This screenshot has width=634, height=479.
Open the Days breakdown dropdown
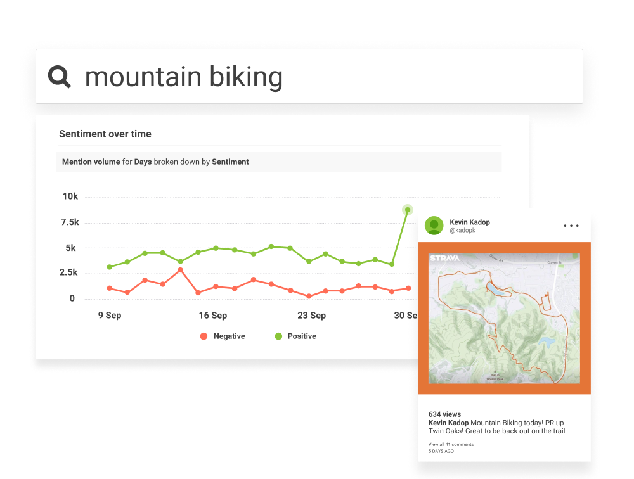click(x=143, y=162)
